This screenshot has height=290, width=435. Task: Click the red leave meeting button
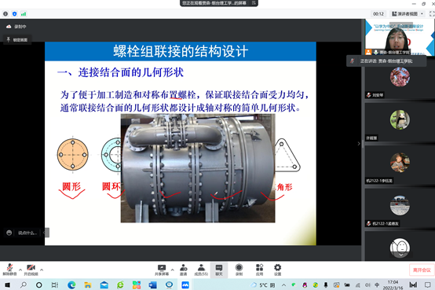coord(422,270)
